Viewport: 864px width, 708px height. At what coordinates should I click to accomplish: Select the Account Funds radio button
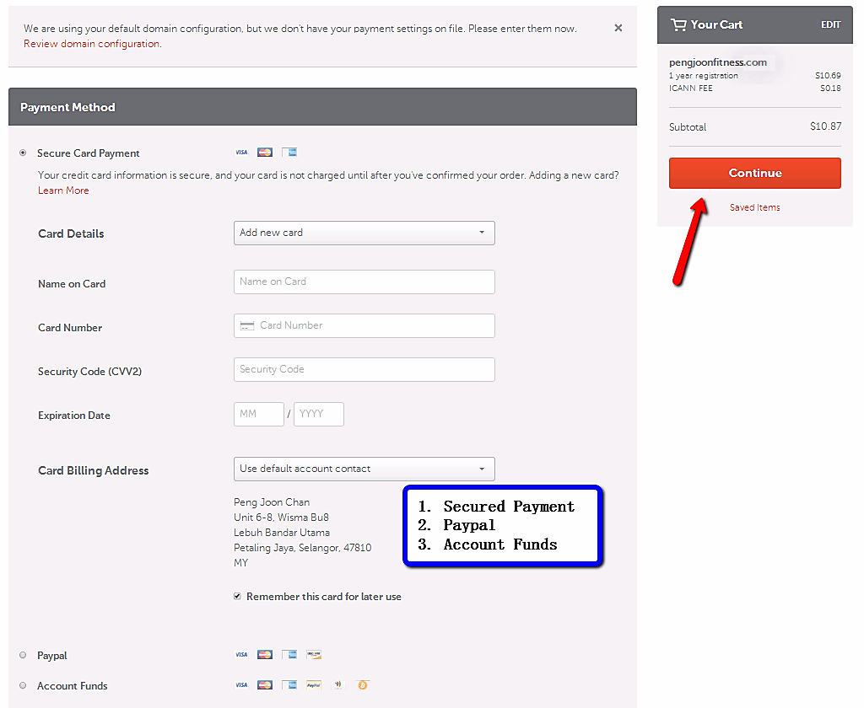[x=23, y=685]
